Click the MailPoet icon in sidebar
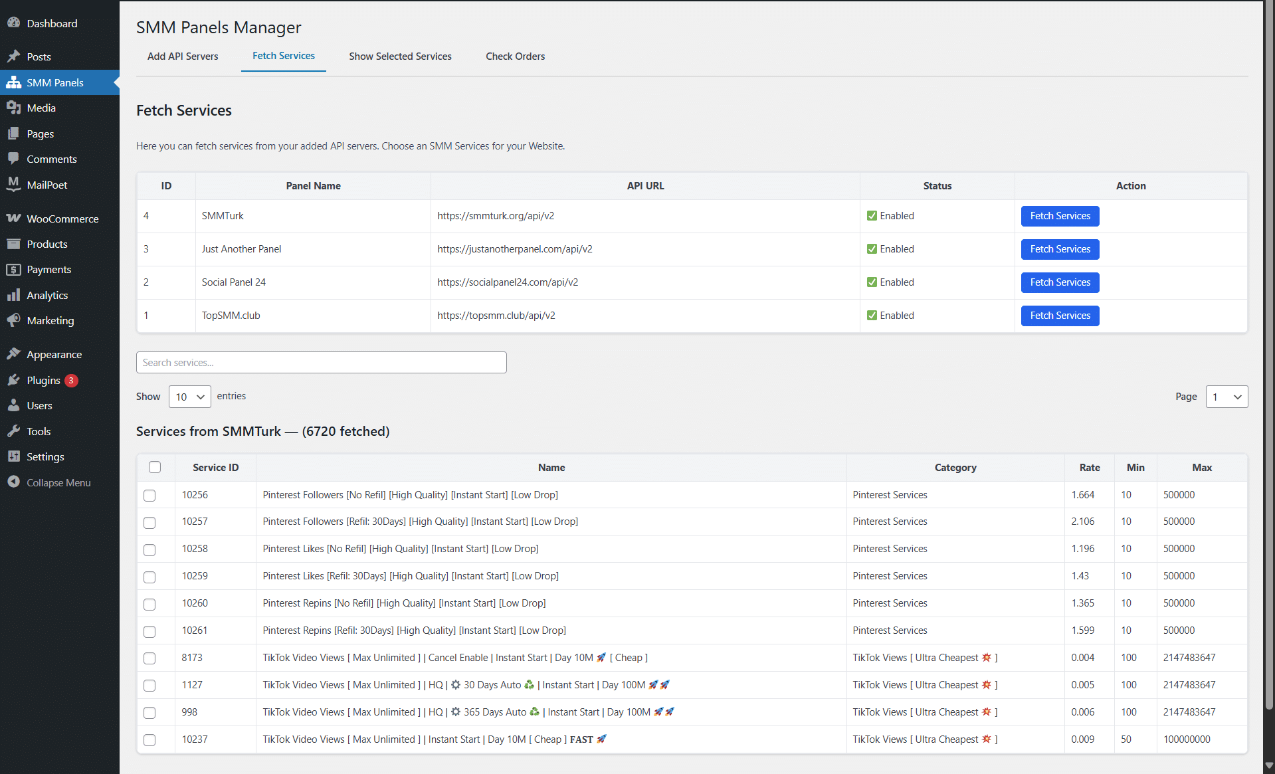1275x774 pixels. pyautogui.click(x=13, y=185)
